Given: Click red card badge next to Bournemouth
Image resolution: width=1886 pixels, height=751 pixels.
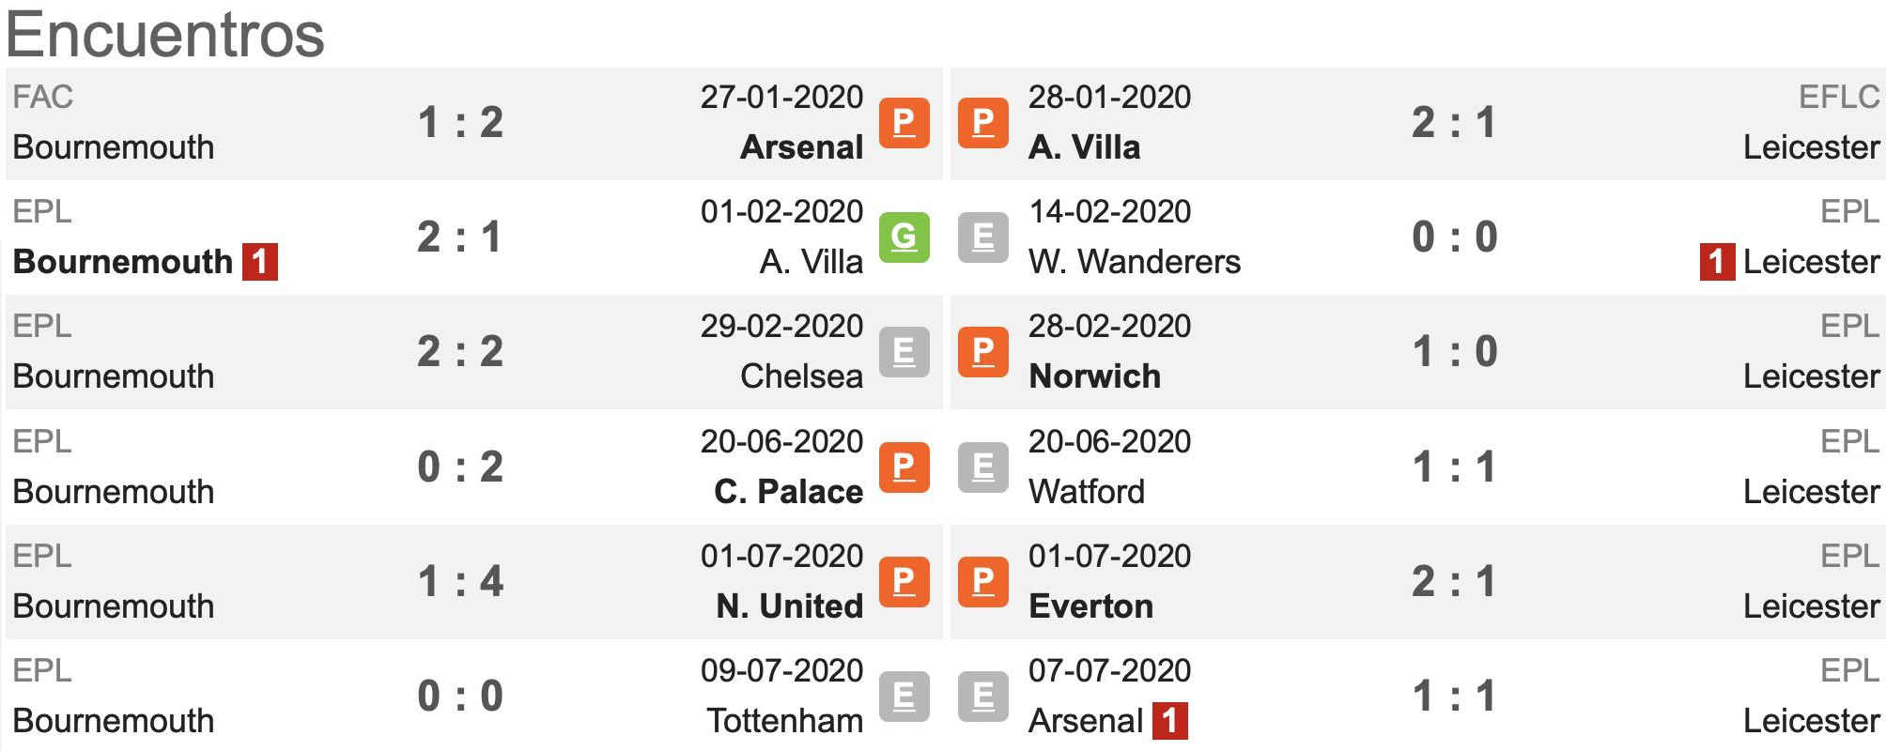Looking at the screenshot, I should pyautogui.click(x=259, y=262).
